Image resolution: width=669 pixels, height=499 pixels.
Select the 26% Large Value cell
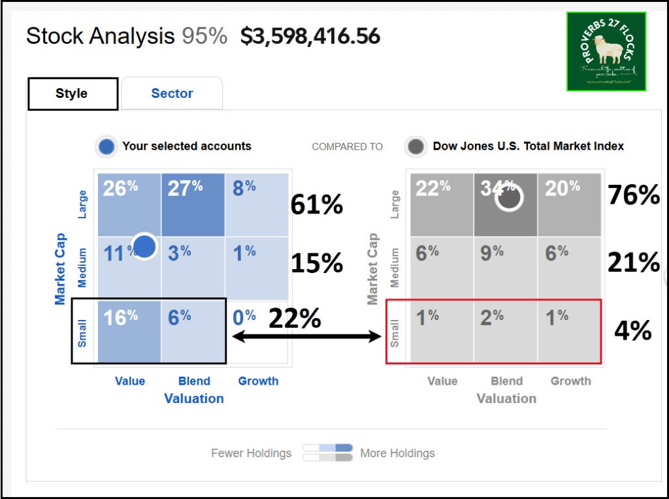(128, 204)
